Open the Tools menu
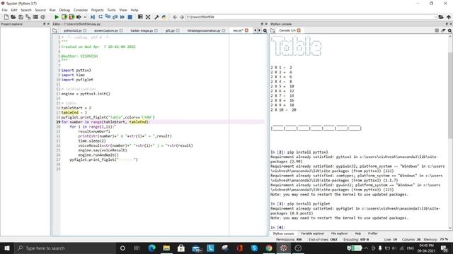This screenshot has height=254, width=453. pos(111,10)
